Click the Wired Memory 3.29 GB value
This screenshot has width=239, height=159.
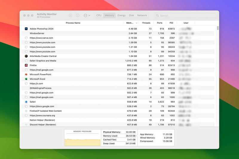168,138
